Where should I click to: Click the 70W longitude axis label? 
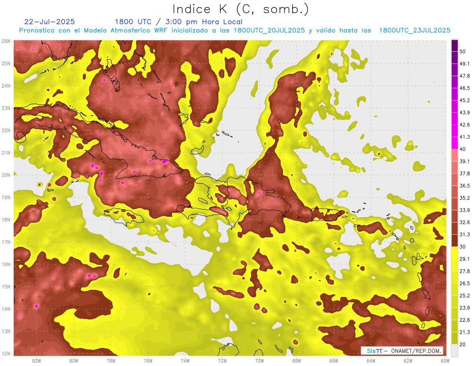point(259,361)
